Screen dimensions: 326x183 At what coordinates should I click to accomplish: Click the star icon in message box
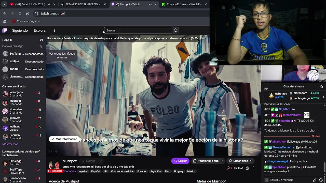pos(267,180)
